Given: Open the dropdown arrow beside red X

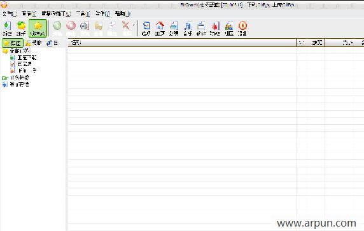Looking at the screenshot, I should click(134, 25).
